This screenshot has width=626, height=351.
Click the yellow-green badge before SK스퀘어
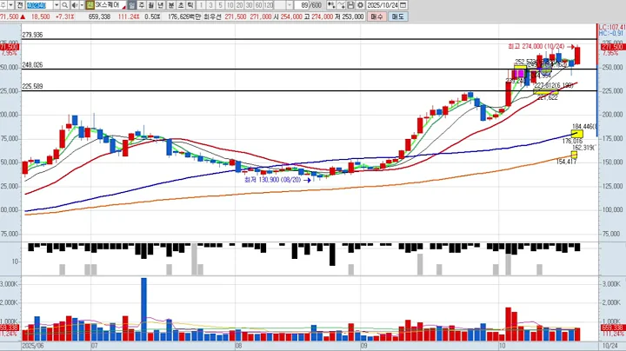[x=90, y=5]
